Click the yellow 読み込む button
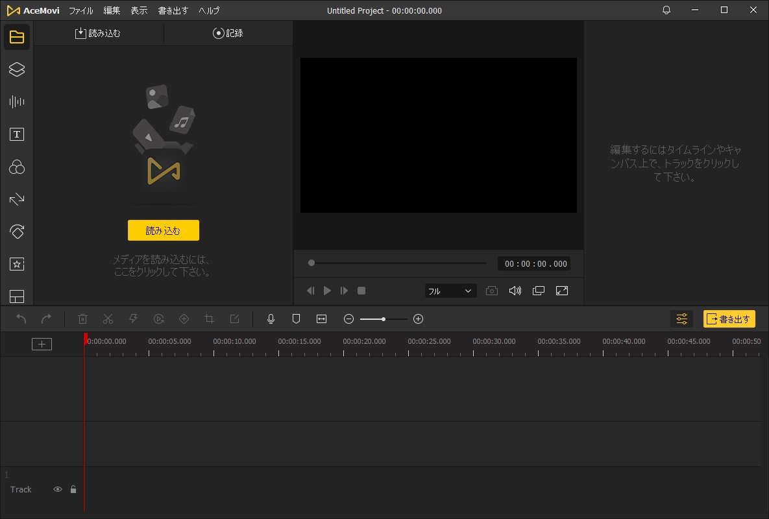Viewport: 769px width, 519px height. pos(164,230)
